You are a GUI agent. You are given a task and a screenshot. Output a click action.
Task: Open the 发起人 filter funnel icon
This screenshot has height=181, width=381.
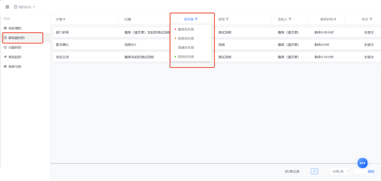click(290, 19)
